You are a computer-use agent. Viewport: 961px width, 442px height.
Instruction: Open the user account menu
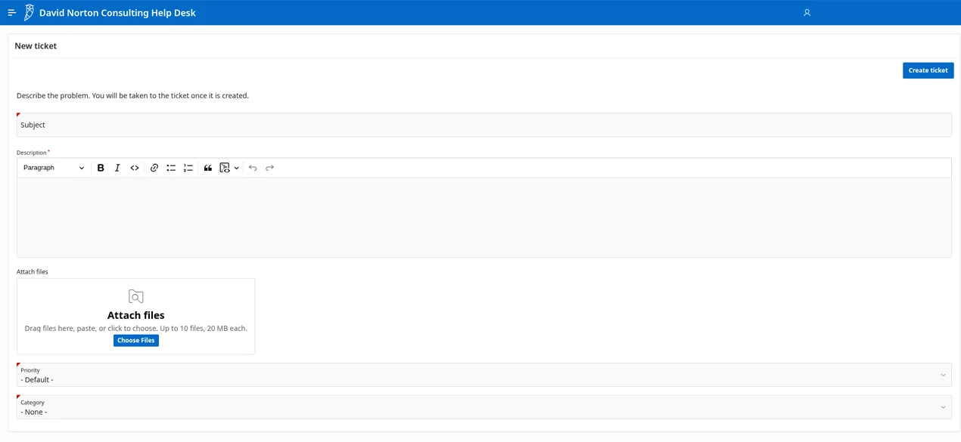click(807, 13)
